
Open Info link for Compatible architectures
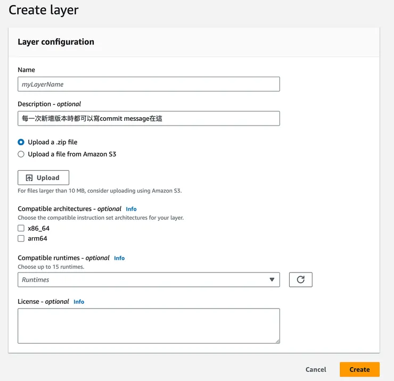click(x=131, y=209)
